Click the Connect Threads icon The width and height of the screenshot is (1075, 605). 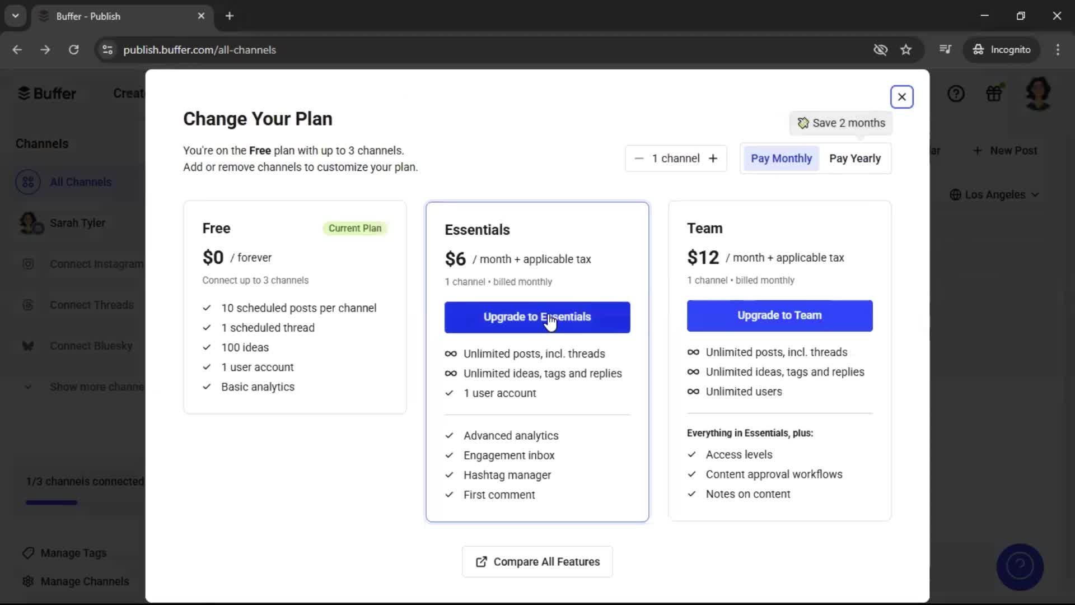click(x=28, y=305)
